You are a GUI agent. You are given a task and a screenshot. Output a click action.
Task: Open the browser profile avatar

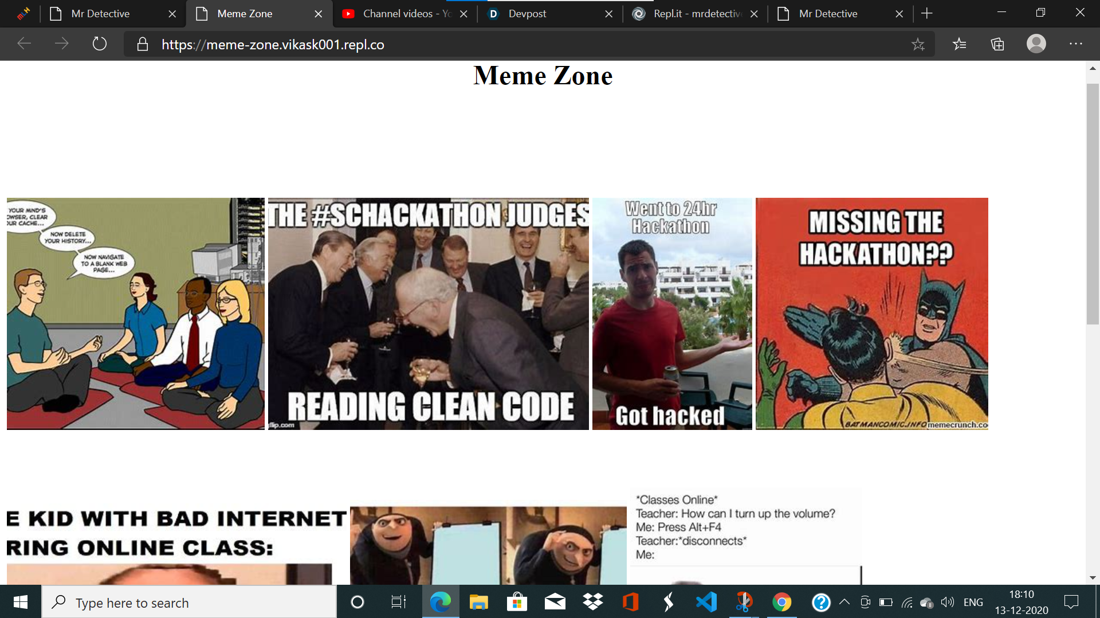[1036, 44]
